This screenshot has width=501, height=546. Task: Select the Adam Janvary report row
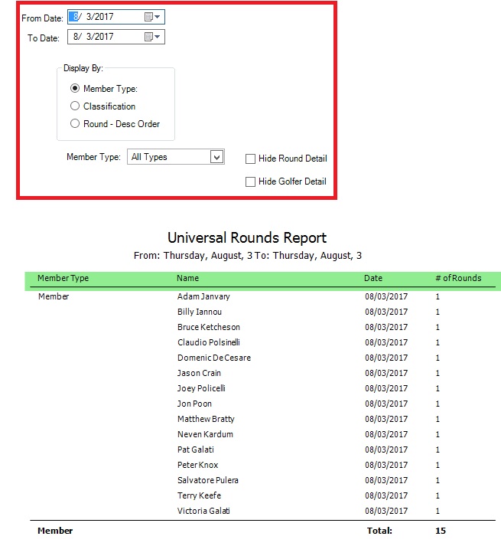click(203, 296)
